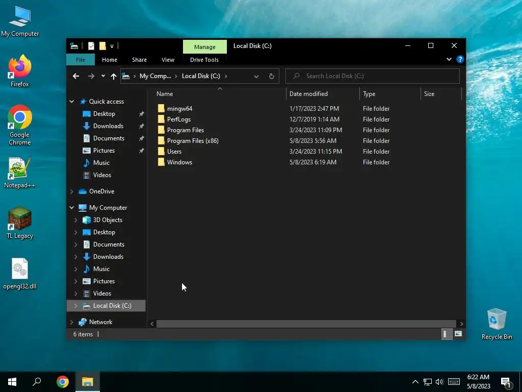The width and height of the screenshot is (522, 392).
Task: Click the Forward navigation arrow
Action: (91, 76)
